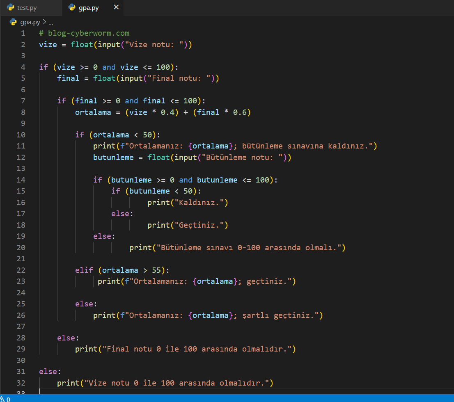Click the breadcrumb chevron after gpa.py
The width and height of the screenshot is (454, 402).
[x=44, y=23]
